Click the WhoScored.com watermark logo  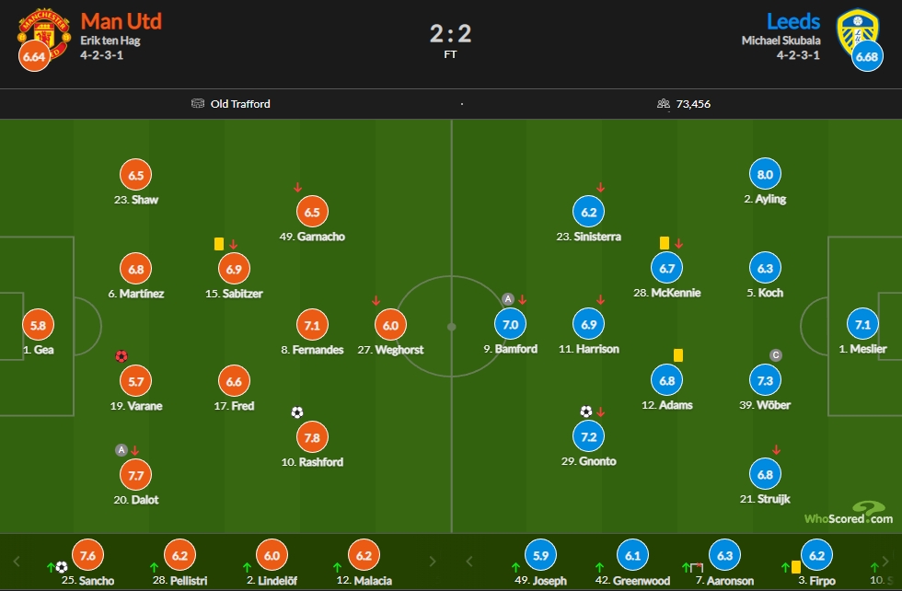(849, 513)
